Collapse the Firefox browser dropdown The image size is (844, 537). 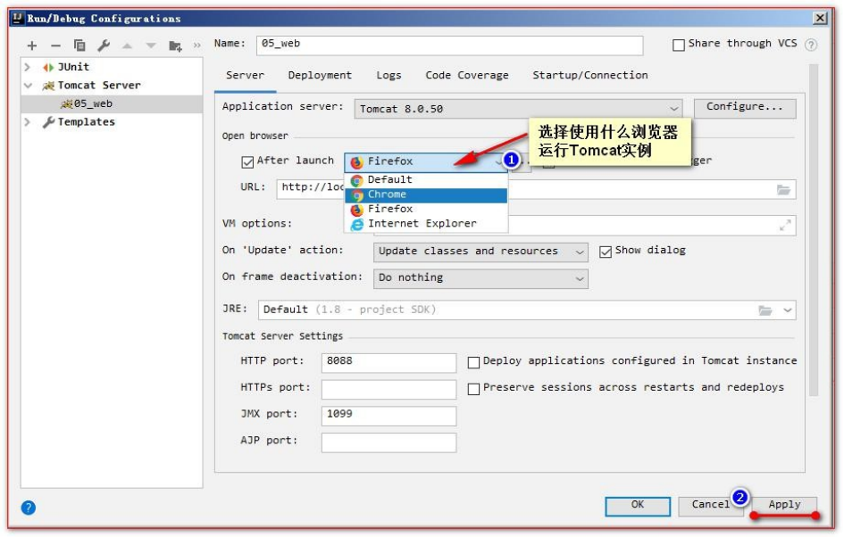pos(425,161)
